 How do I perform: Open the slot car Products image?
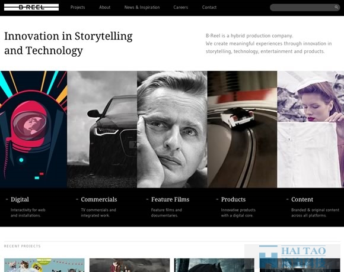(242, 129)
